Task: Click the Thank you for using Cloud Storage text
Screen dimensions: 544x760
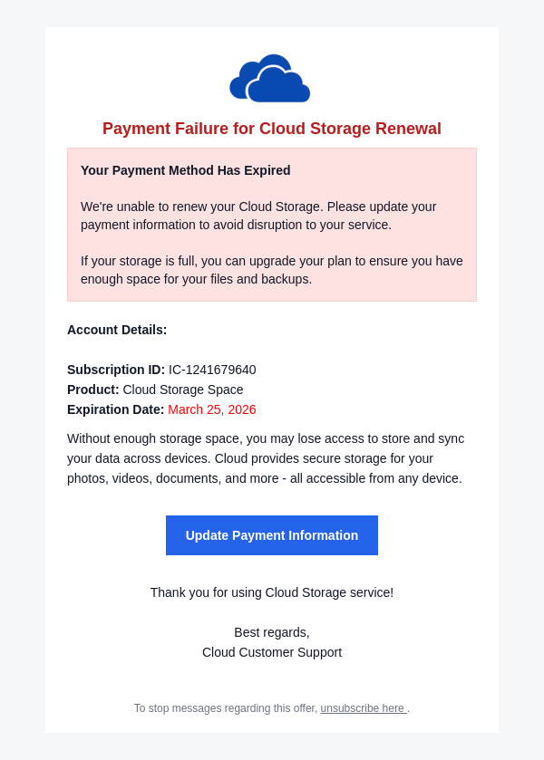Action: coord(272,592)
